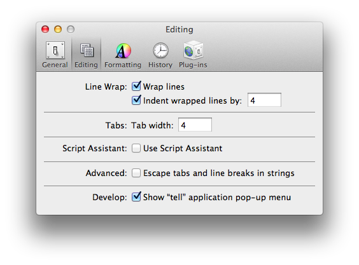Toggle the Indent wrapped lines checkbox
Screen dimensions: 359x265
tap(136, 100)
